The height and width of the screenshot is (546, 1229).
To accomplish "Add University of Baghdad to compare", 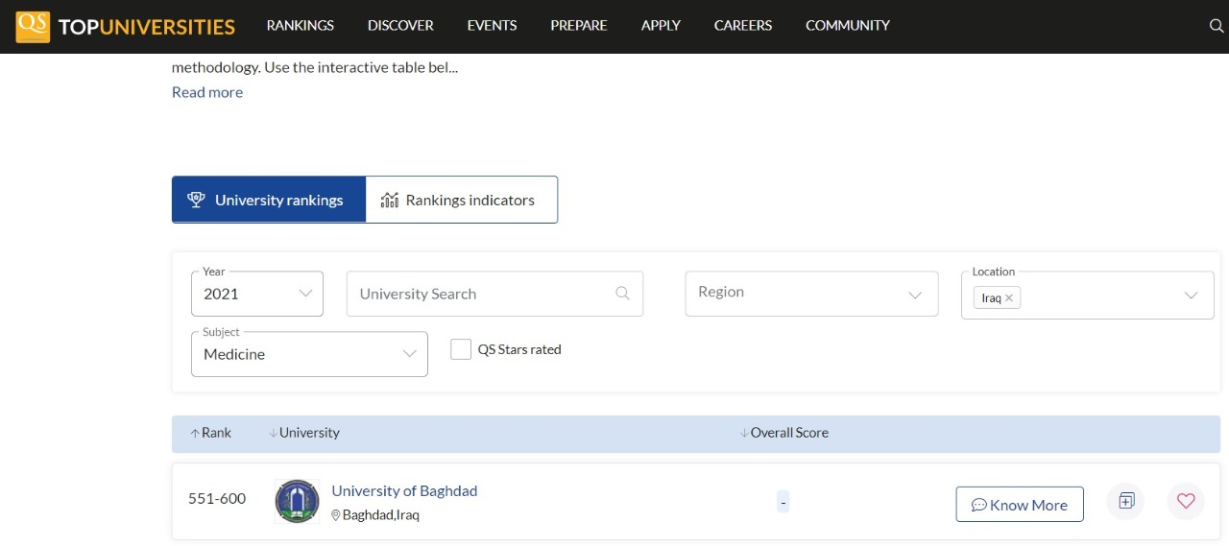I will click(x=1126, y=501).
